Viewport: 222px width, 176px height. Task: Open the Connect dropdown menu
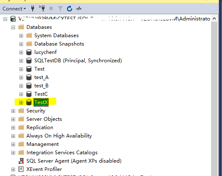pyautogui.click(x=14, y=9)
